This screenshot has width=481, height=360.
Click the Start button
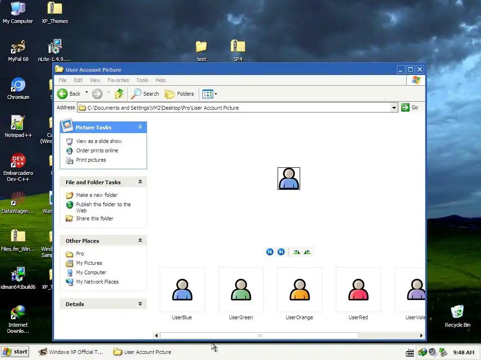(15, 352)
